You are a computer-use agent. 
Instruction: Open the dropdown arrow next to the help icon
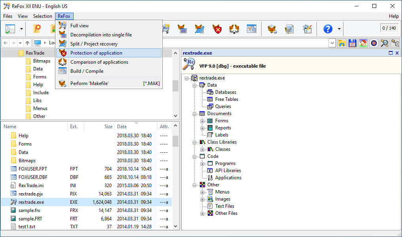[339, 29]
